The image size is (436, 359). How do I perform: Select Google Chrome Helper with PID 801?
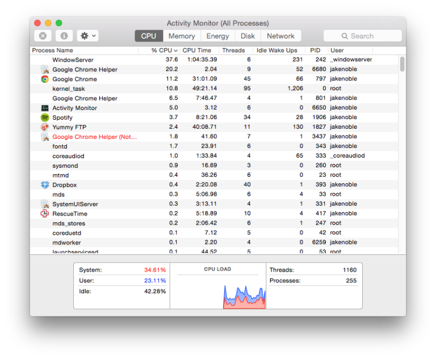214,98
